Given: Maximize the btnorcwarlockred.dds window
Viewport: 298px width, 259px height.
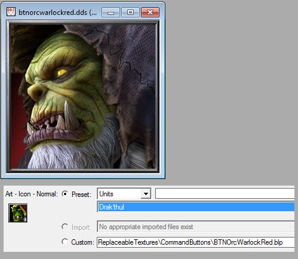Looking at the screenshot, I should click(130, 13).
